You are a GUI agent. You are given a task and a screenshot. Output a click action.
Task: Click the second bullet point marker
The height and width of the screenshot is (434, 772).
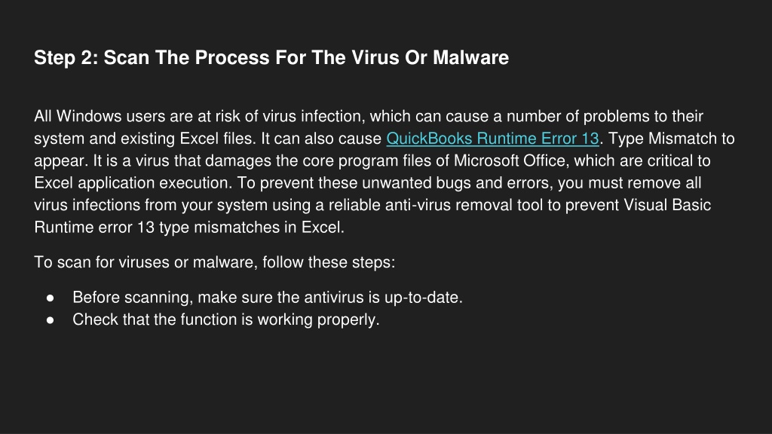coord(51,319)
